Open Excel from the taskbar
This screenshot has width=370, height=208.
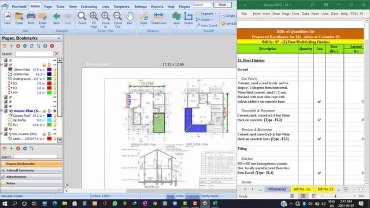(215, 203)
